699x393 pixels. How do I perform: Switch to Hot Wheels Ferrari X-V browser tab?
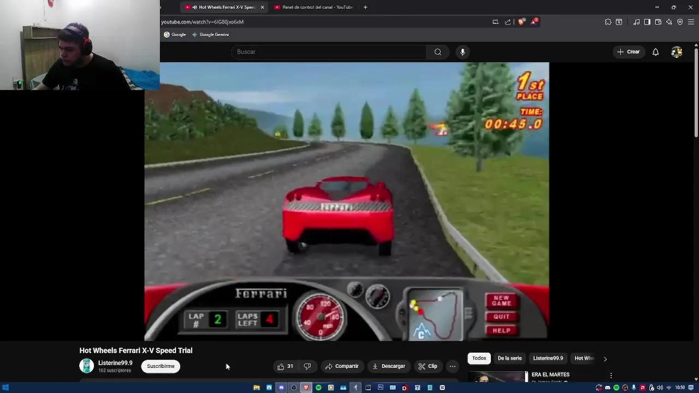coord(224,7)
